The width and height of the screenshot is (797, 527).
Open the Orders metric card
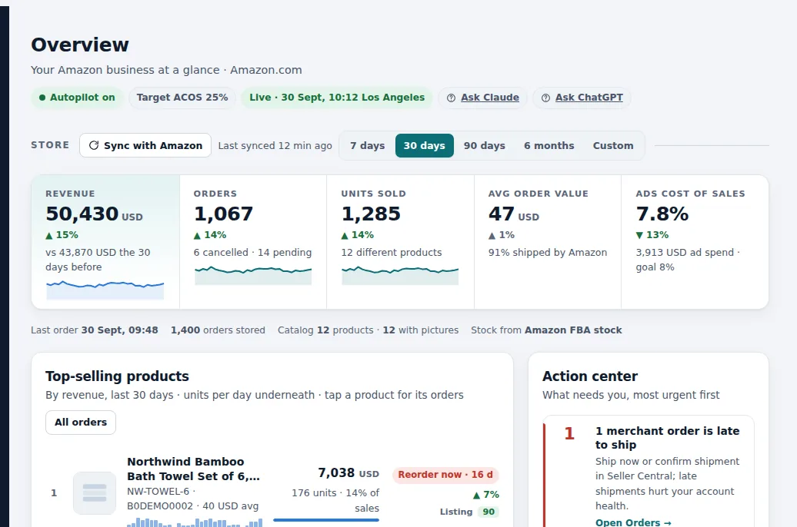click(253, 242)
